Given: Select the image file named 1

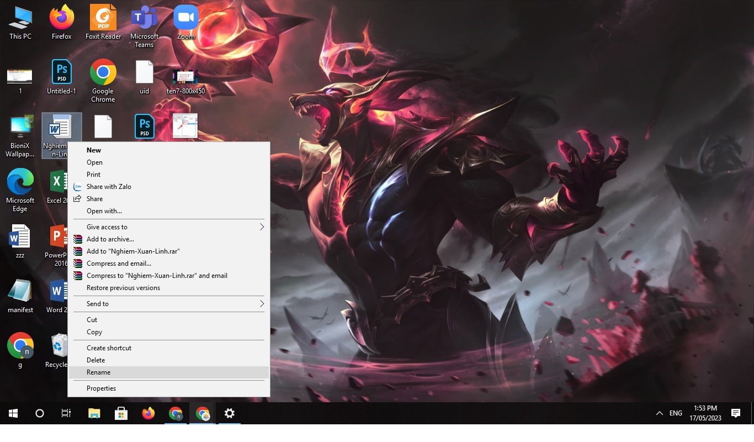Looking at the screenshot, I should point(20,80).
